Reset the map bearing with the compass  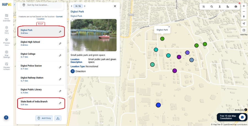click(244, 17)
